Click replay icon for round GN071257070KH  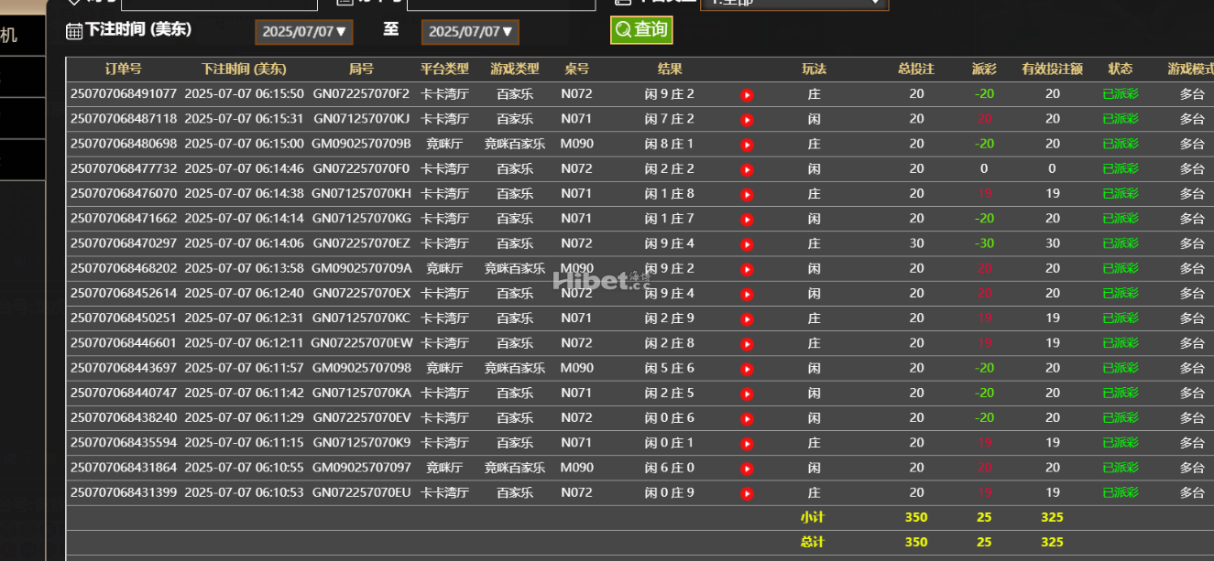point(747,193)
